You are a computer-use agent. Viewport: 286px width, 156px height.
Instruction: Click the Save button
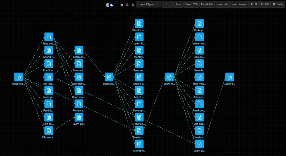click(x=178, y=4)
